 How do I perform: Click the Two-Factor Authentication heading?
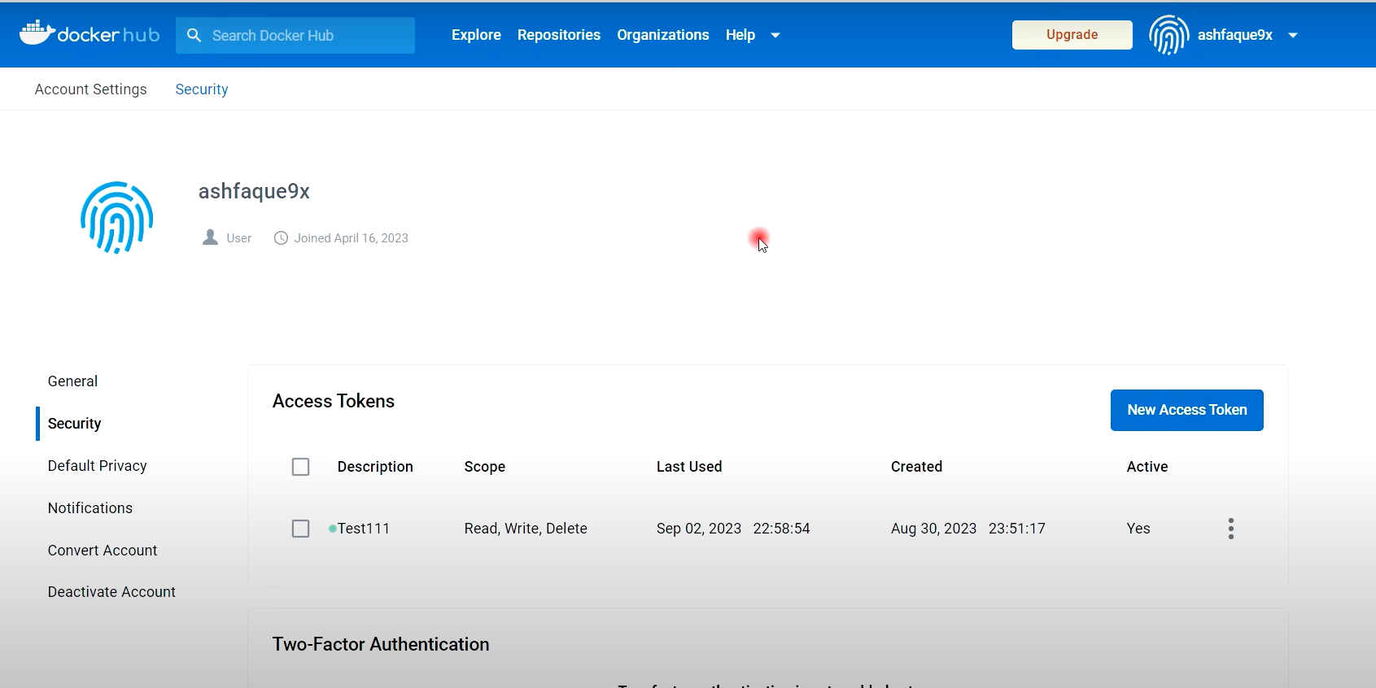point(381,644)
